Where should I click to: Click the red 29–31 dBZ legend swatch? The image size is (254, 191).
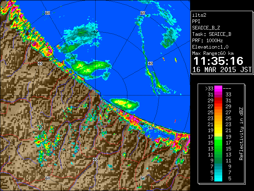coord(218,101)
